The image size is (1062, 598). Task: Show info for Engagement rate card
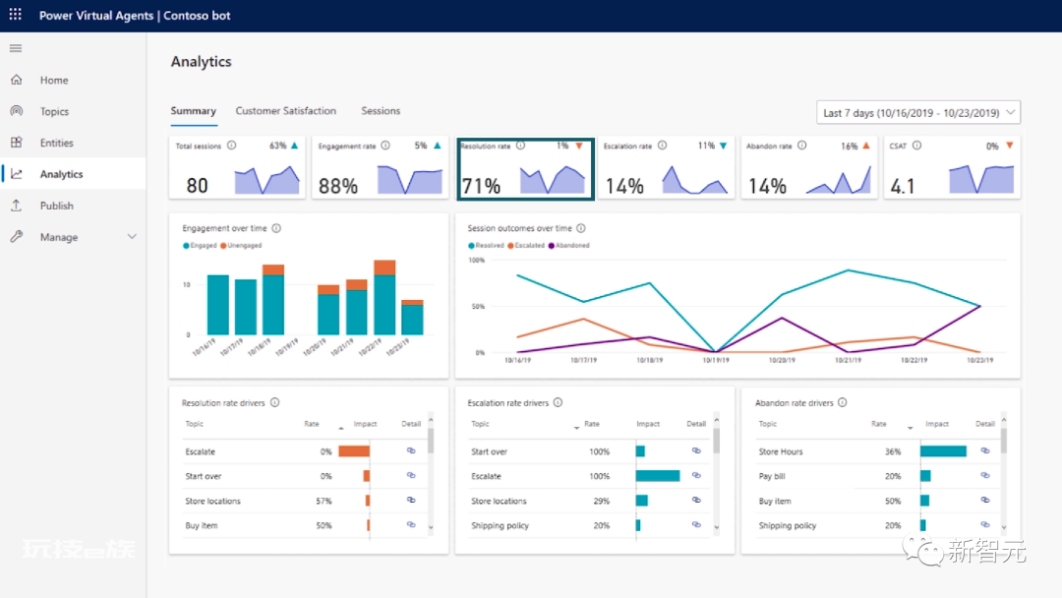click(x=385, y=146)
